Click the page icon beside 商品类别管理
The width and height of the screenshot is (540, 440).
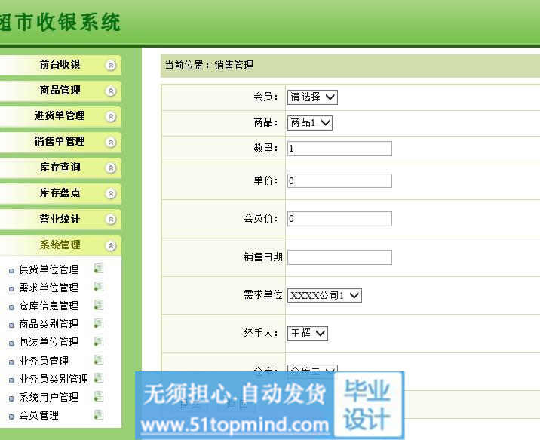pyautogui.click(x=99, y=323)
